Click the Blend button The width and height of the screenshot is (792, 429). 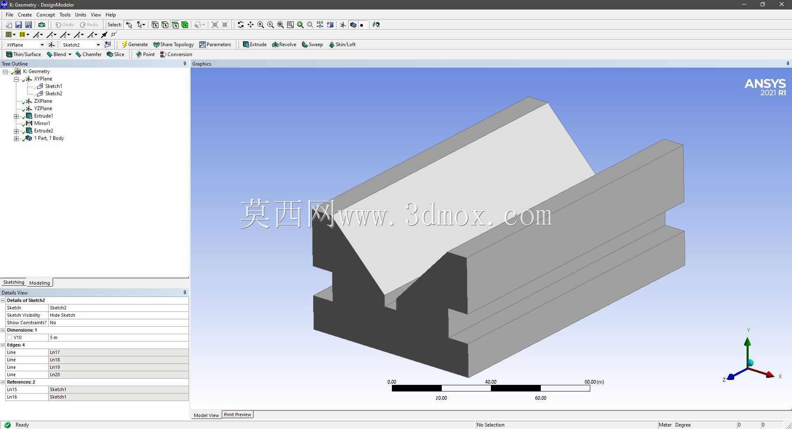56,54
